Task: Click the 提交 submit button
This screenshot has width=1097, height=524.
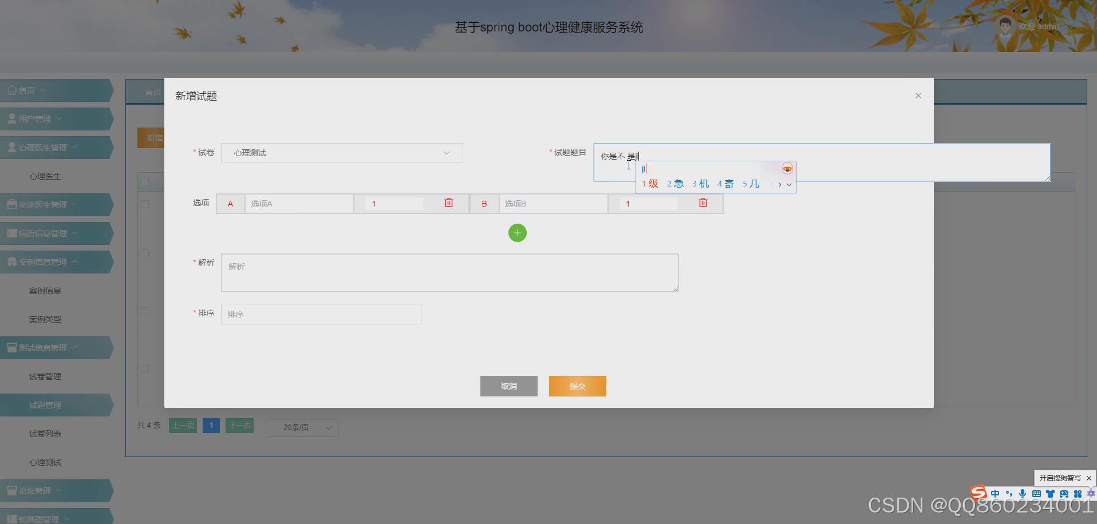Action: point(577,386)
